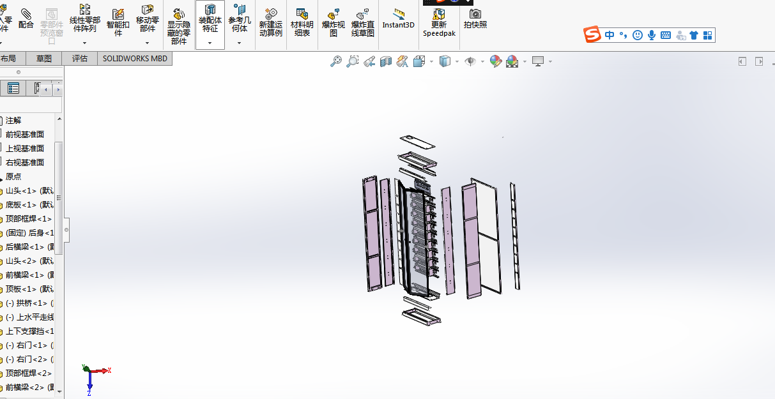Open Bill of Materials (材料明细表)
This screenshot has width=775, height=399.
302,22
